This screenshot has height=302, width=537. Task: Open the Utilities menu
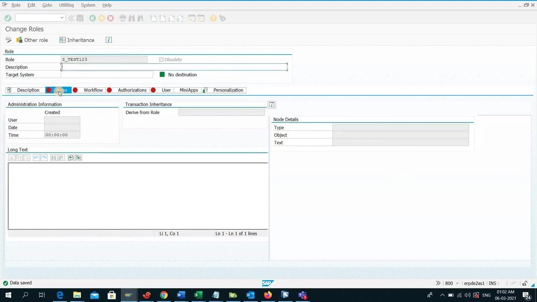pos(66,5)
